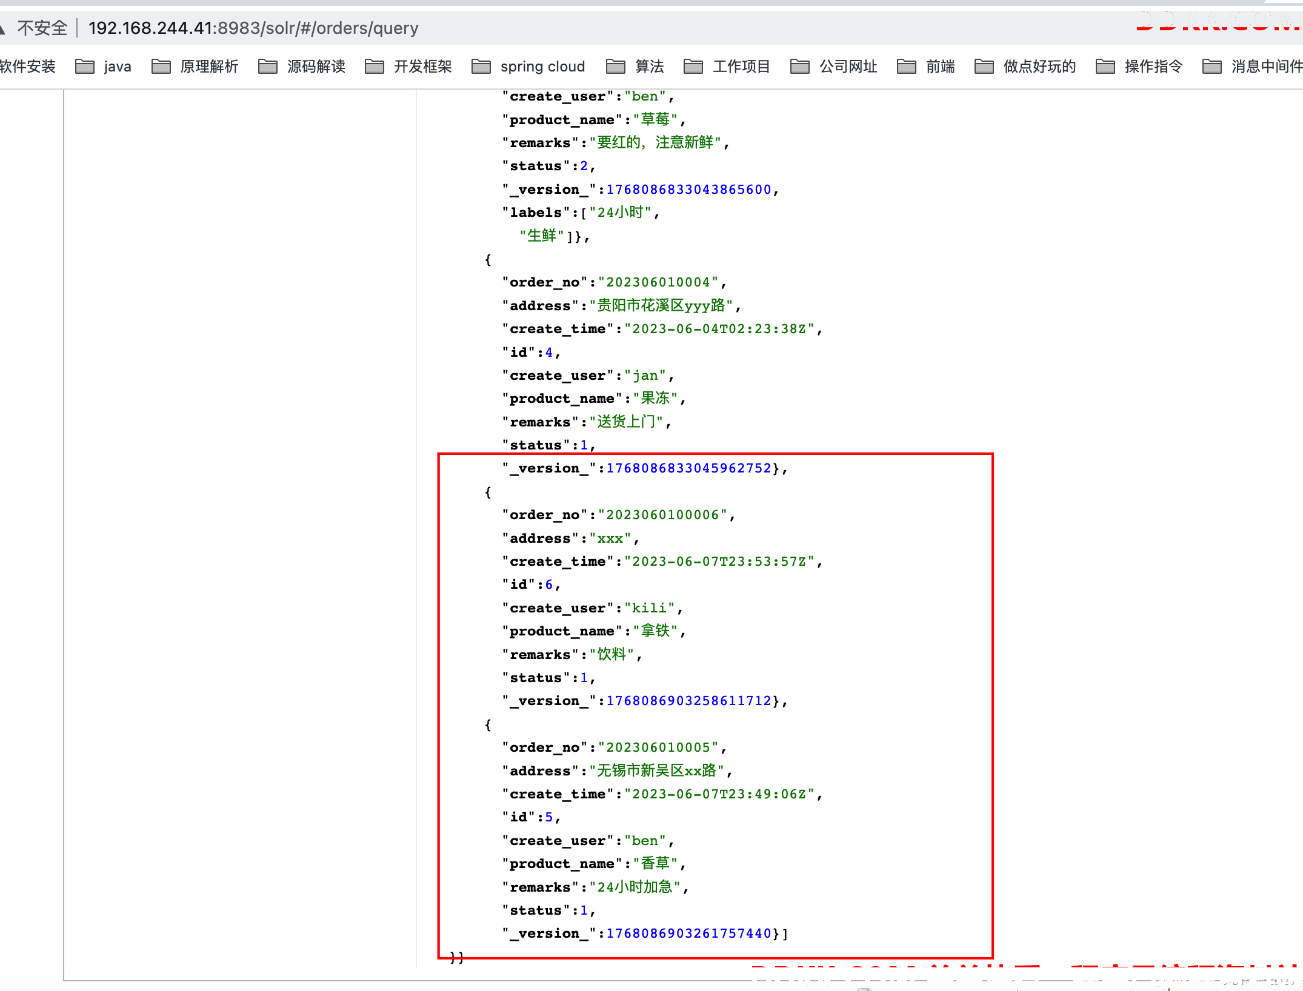
Task: Click the _version_ value 1768086903261757440
Action: [688, 933]
